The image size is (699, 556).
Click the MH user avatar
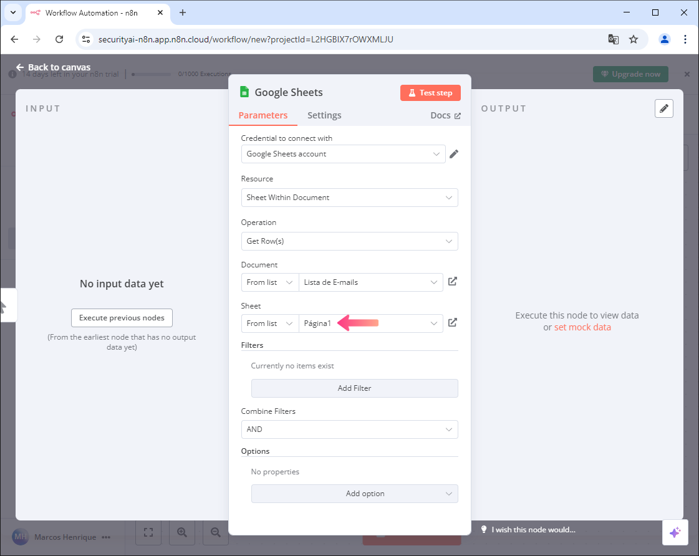pos(21,537)
